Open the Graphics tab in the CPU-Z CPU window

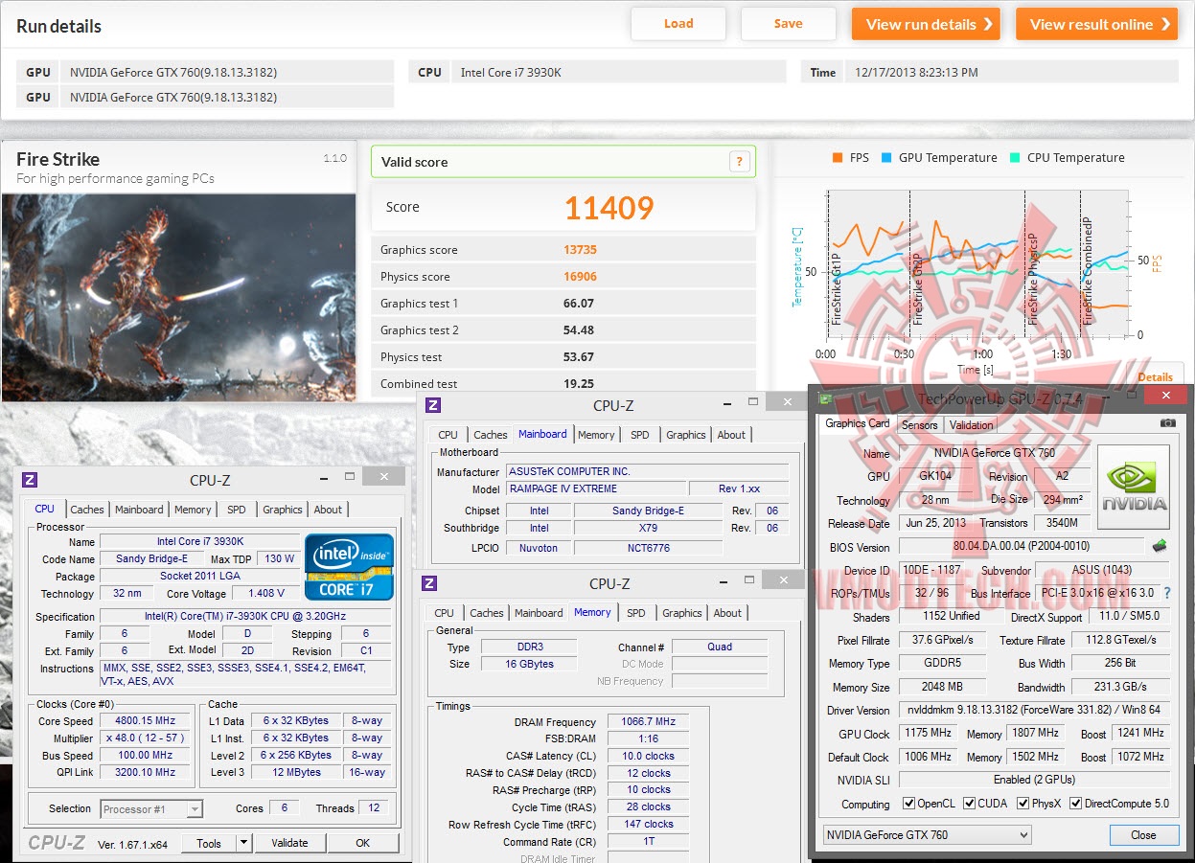click(x=283, y=510)
